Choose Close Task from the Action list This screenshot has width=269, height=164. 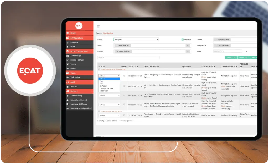pyautogui.click(x=109, y=91)
